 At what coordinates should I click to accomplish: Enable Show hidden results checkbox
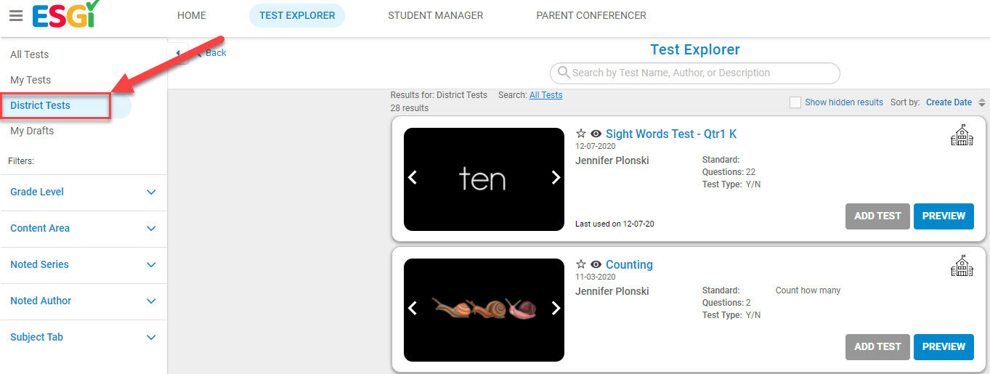click(795, 102)
